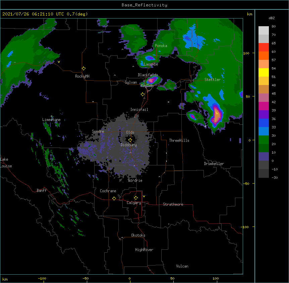
Task: Click the Banff label
Action: (42, 191)
